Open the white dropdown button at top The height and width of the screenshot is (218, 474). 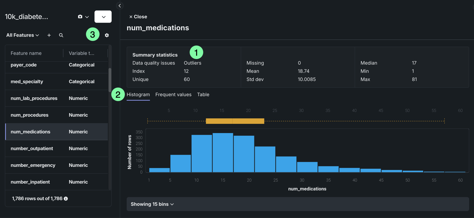[103, 17]
